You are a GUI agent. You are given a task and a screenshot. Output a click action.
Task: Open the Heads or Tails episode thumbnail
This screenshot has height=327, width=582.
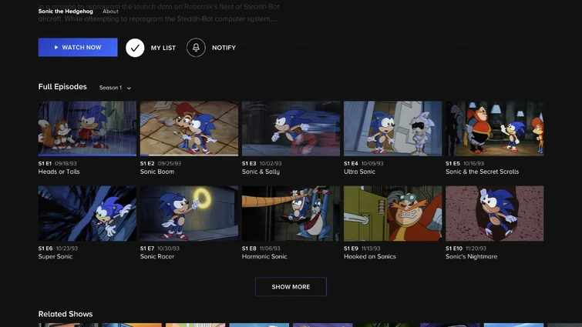click(87, 128)
